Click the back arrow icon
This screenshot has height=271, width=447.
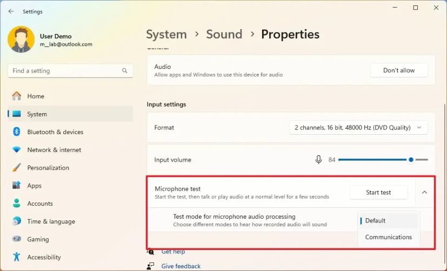(11, 11)
